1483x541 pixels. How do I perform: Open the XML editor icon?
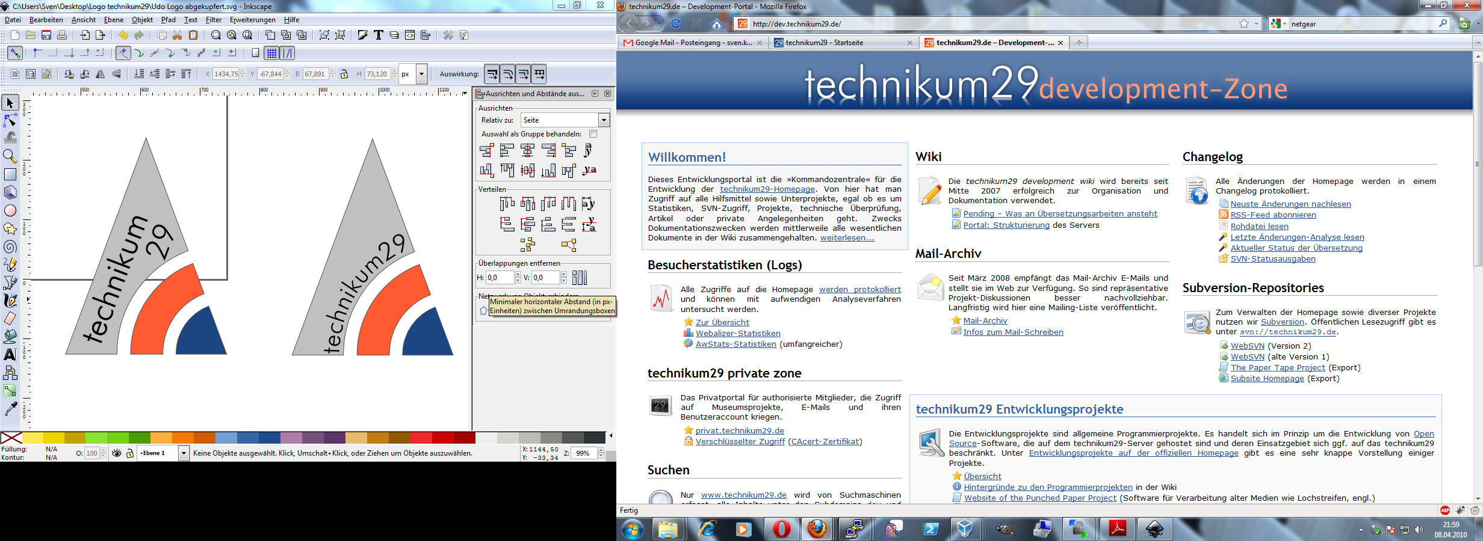click(x=410, y=35)
